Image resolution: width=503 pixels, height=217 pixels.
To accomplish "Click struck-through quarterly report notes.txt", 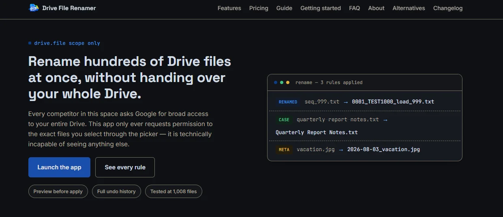I will point(338,120).
